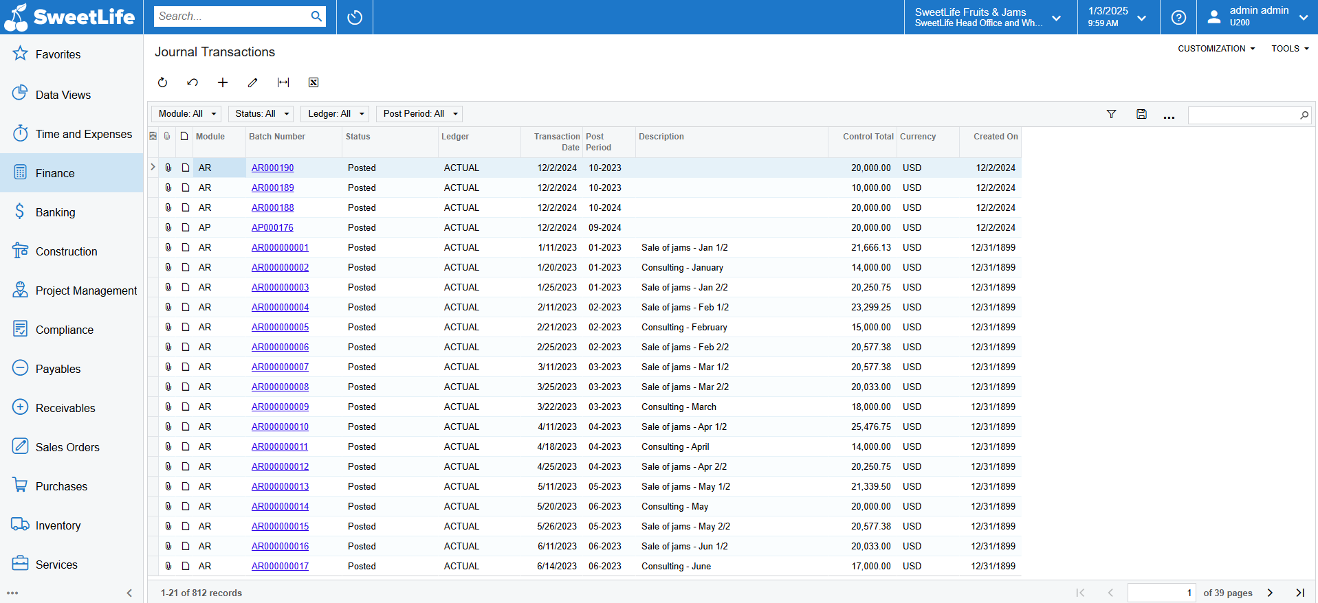Open the Tools menu
This screenshot has height=603, width=1318.
point(1289,49)
